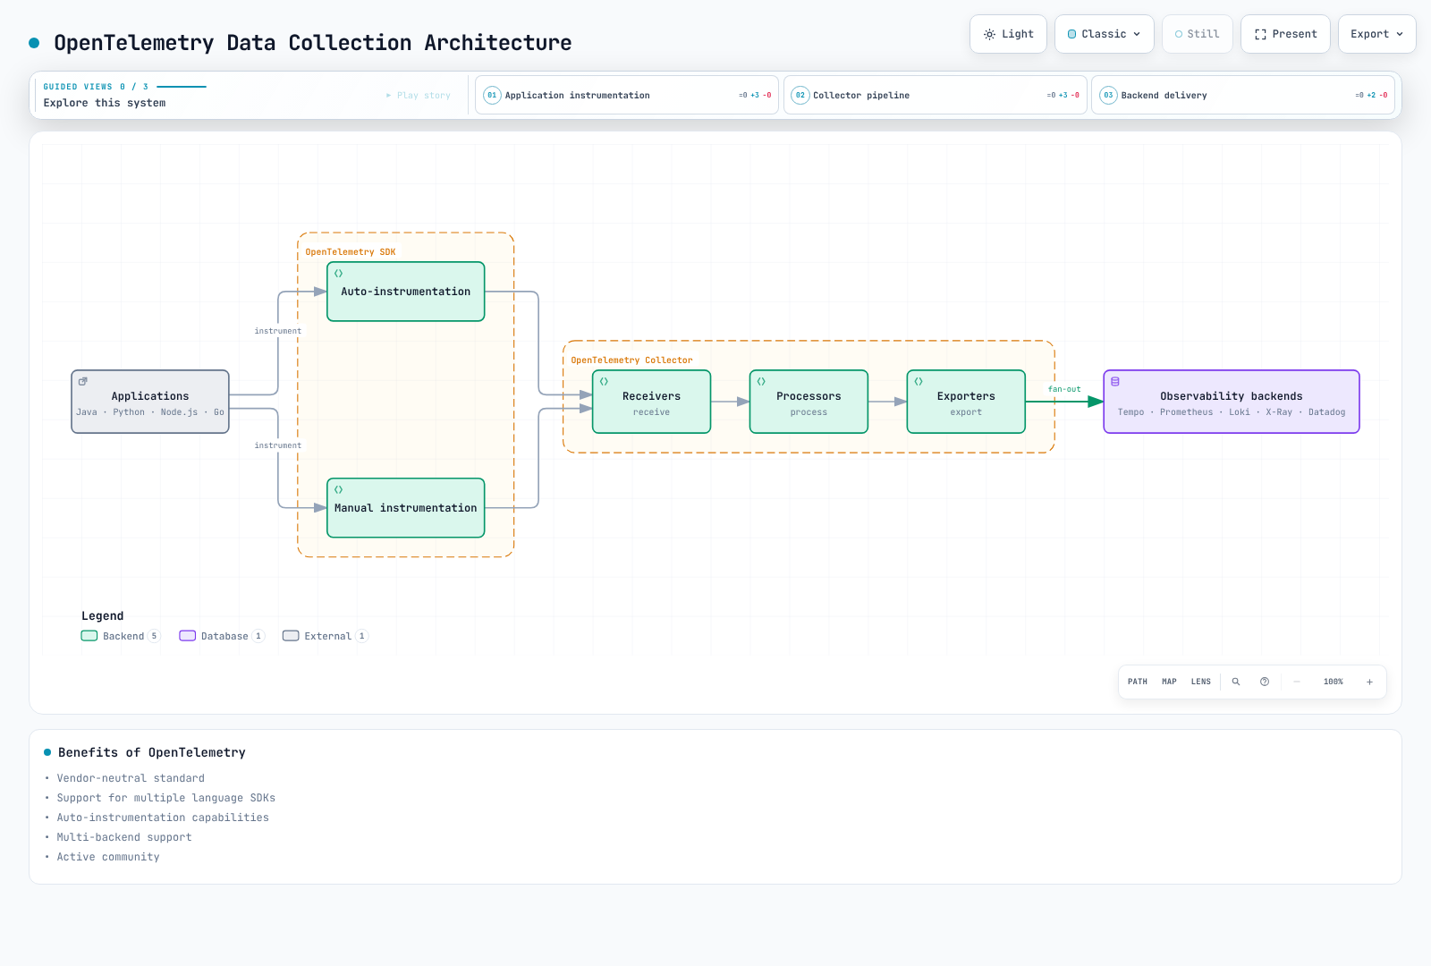Click the Applications external icon
The width and height of the screenshot is (1431, 966).
coord(83,381)
